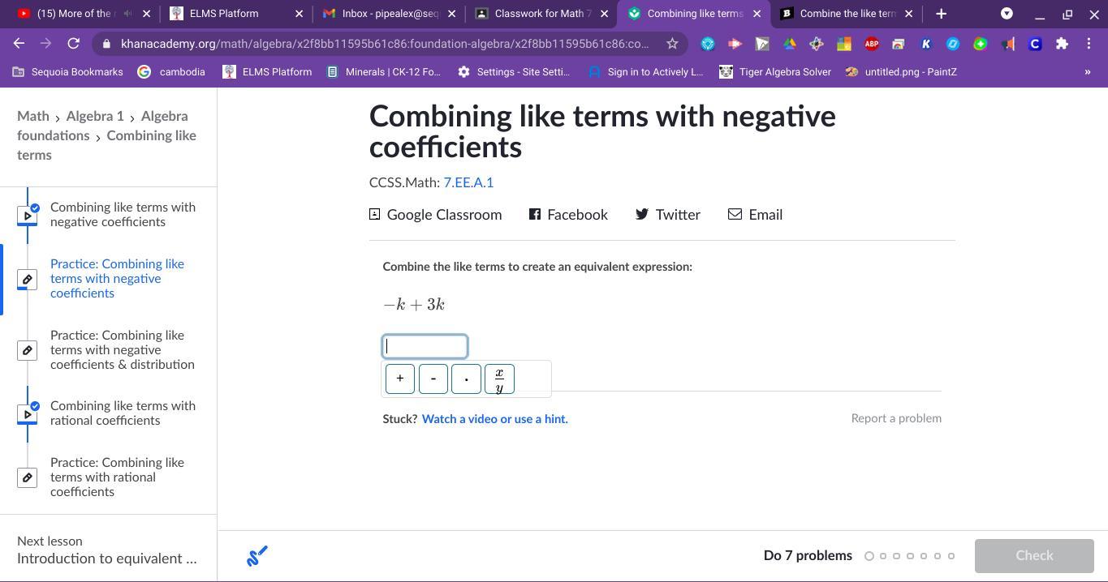Insert fraction using the x/y button
The width and height of the screenshot is (1108, 582).
pyautogui.click(x=499, y=379)
